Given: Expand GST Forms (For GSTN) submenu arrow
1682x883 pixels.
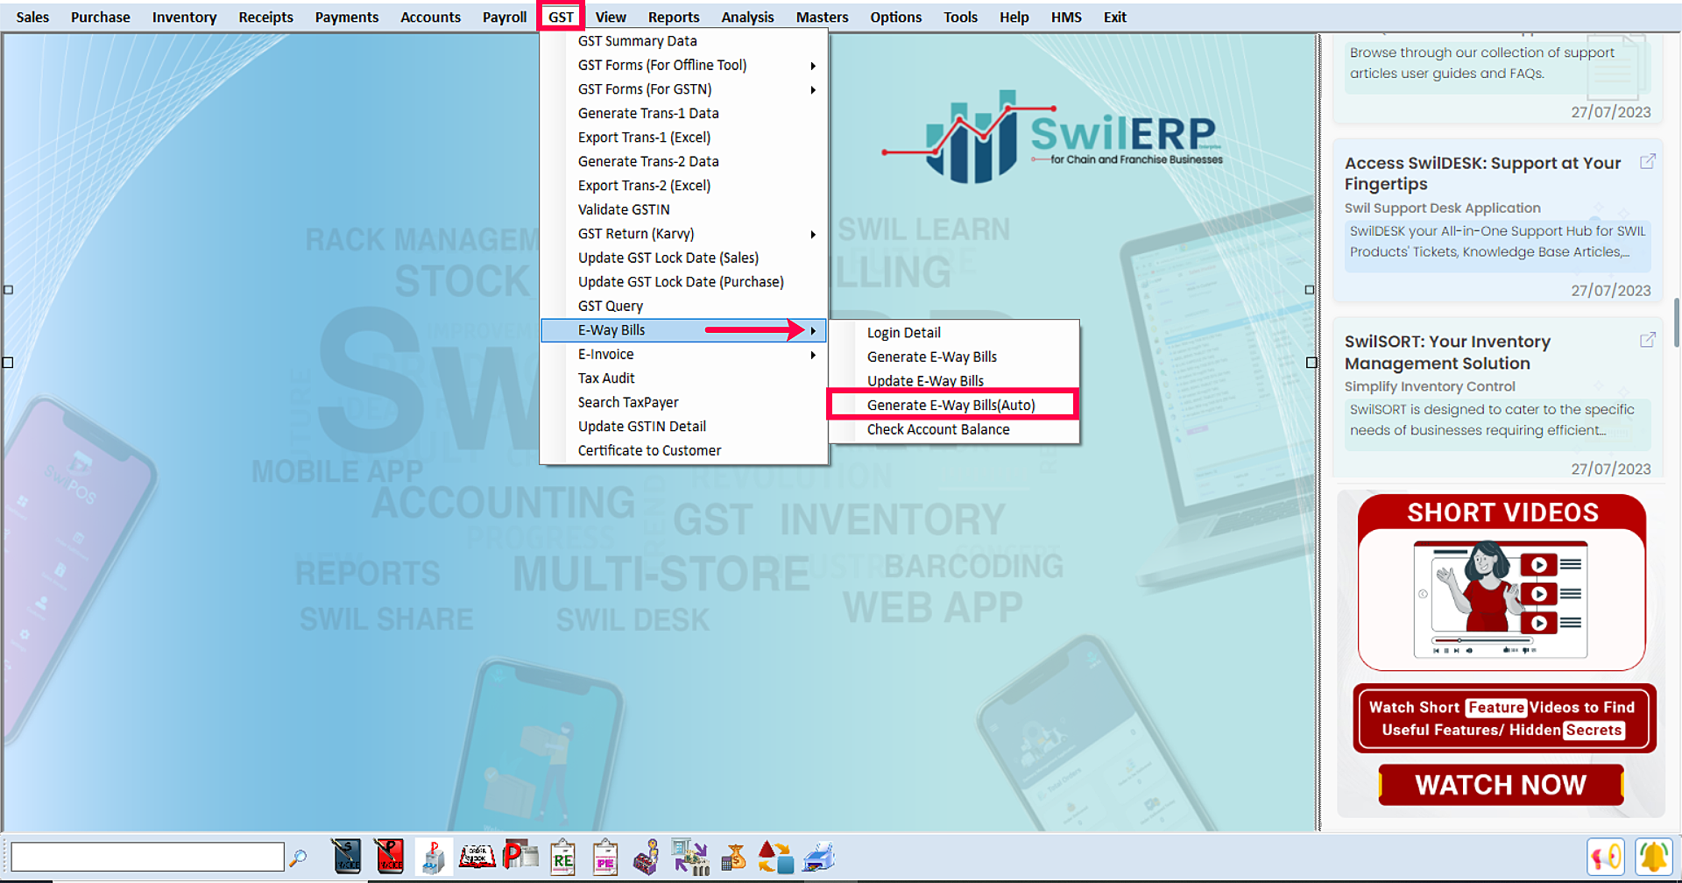Looking at the screenshot, I should (x=813, y=89).
